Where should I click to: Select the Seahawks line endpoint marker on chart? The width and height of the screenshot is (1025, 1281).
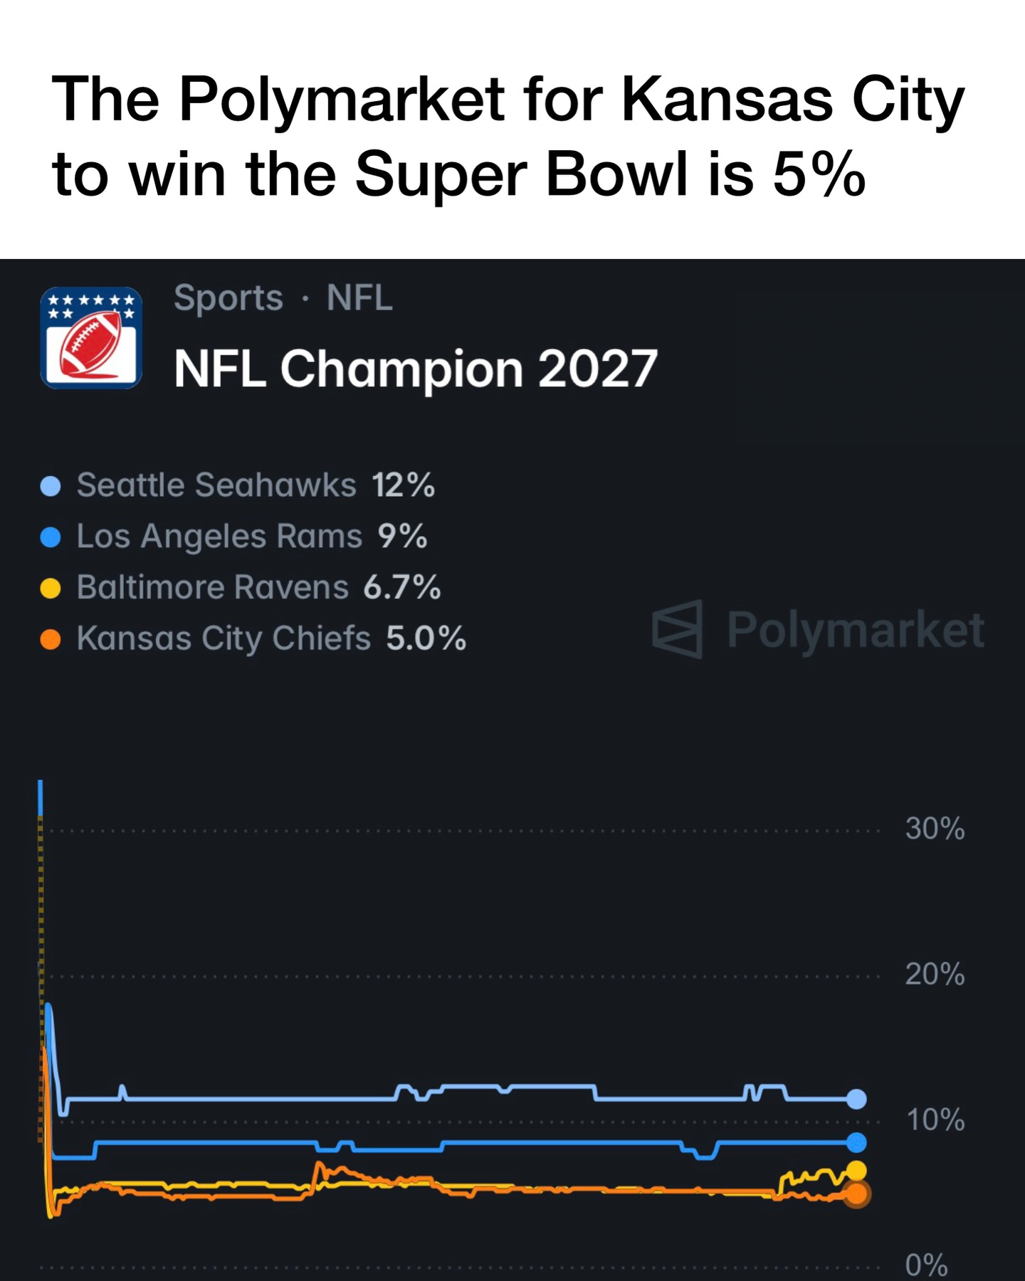tap(856, 1099)
